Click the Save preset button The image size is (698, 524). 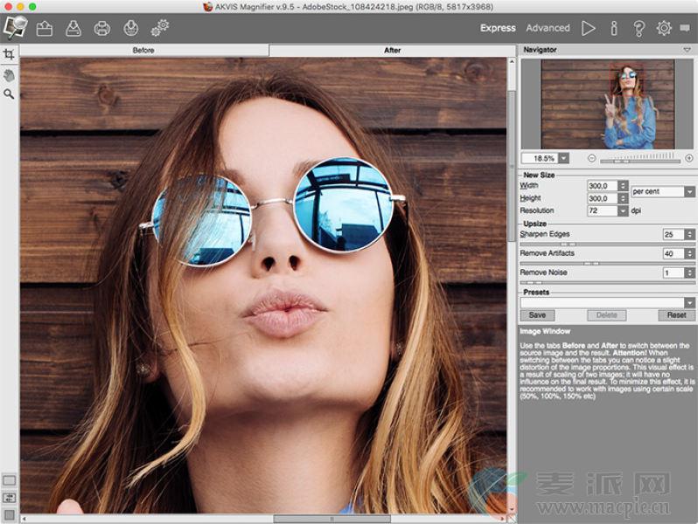[x=537, y=315]
